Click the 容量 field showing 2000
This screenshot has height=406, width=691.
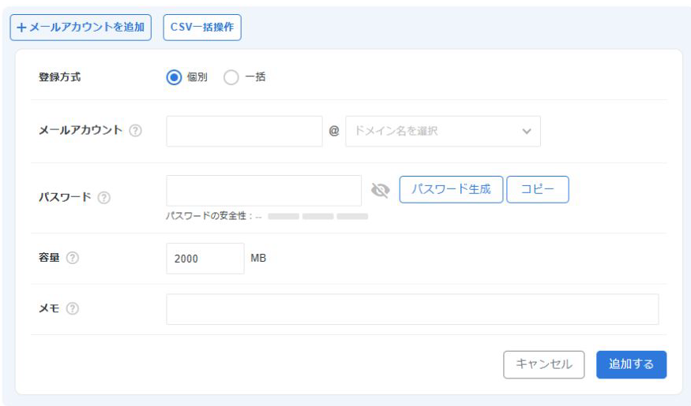tap(205, 259)
